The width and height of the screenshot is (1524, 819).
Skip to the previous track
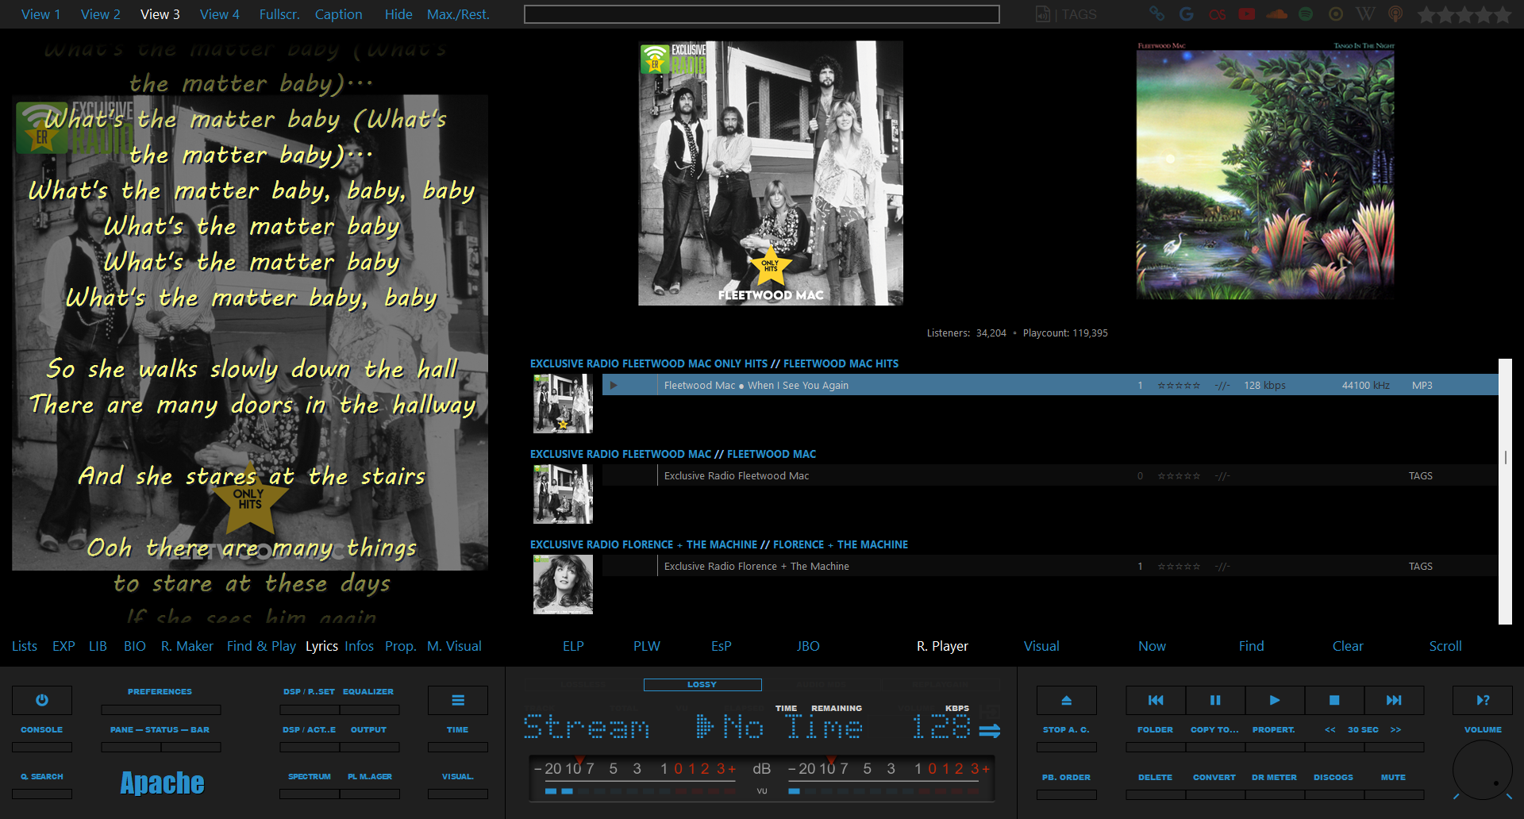click(1156, 700)
